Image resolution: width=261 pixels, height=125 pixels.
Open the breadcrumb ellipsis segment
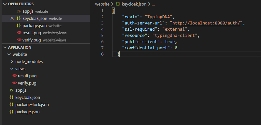(x=153, y=4)
